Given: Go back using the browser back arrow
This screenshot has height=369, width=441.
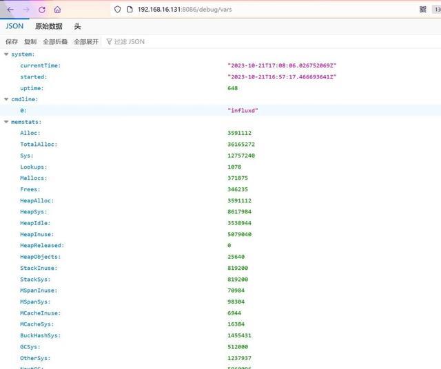Looking at the screenshot, I should [x=10, y=10].
